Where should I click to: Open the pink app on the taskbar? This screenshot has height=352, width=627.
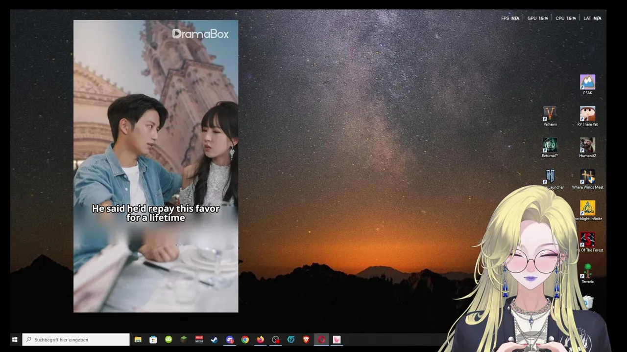point(337,339)
